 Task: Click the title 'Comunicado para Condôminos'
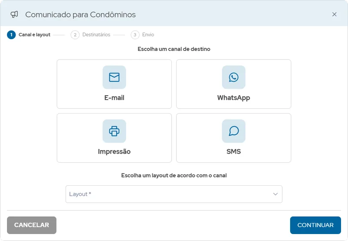80,15
